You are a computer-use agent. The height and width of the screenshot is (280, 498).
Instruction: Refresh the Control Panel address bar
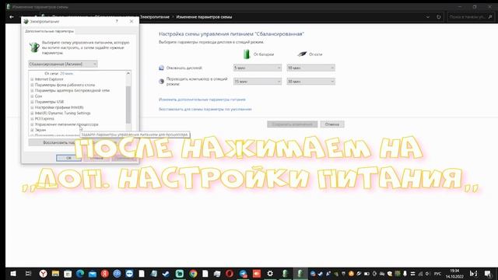coord(439,17)
